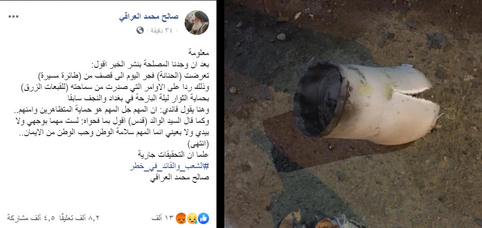Viewport: 482px width, 228px height.
Task: Click the globe public-audience icon
Action: pos(140,30)
